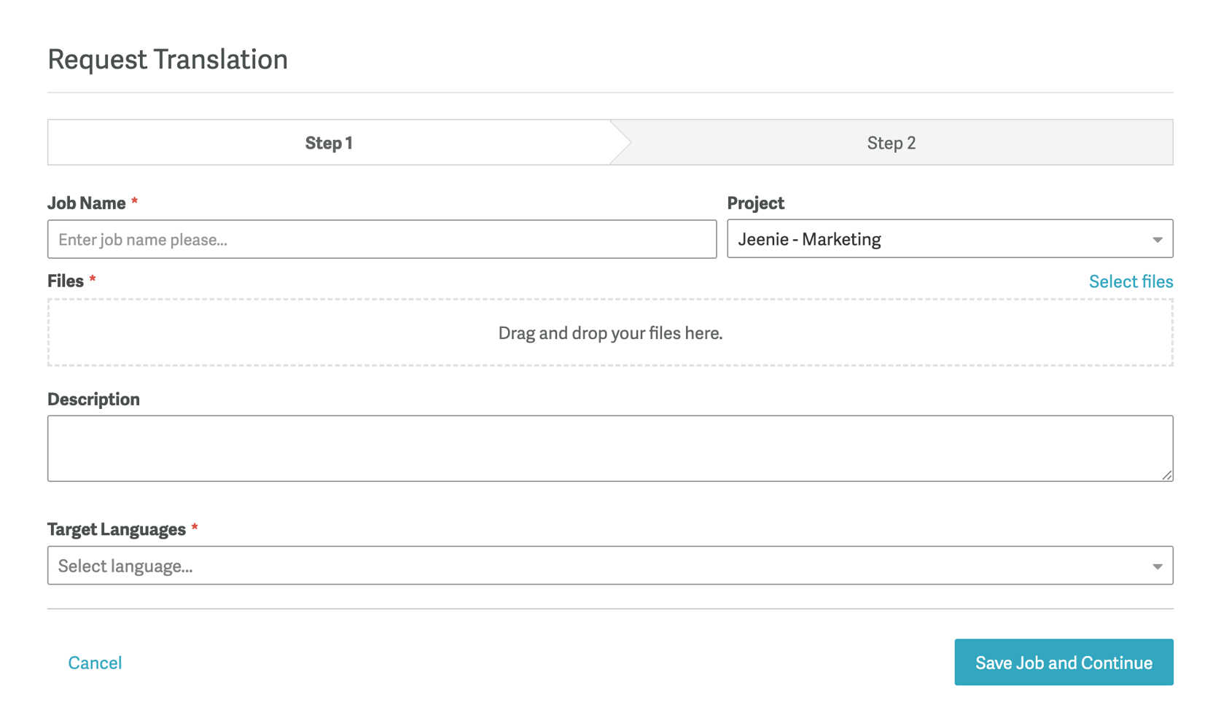
Task: Click the drag and drop files zone
Action: pos(610,332)
